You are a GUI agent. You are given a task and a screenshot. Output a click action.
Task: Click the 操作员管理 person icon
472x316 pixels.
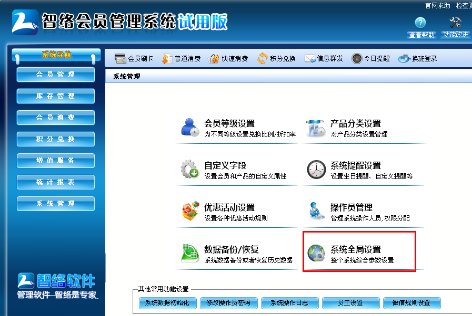pyautogui.click(x=316, y=211)
